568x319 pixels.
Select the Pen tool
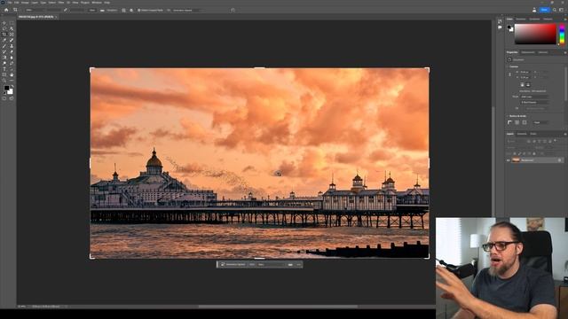(x=12, y=63)
